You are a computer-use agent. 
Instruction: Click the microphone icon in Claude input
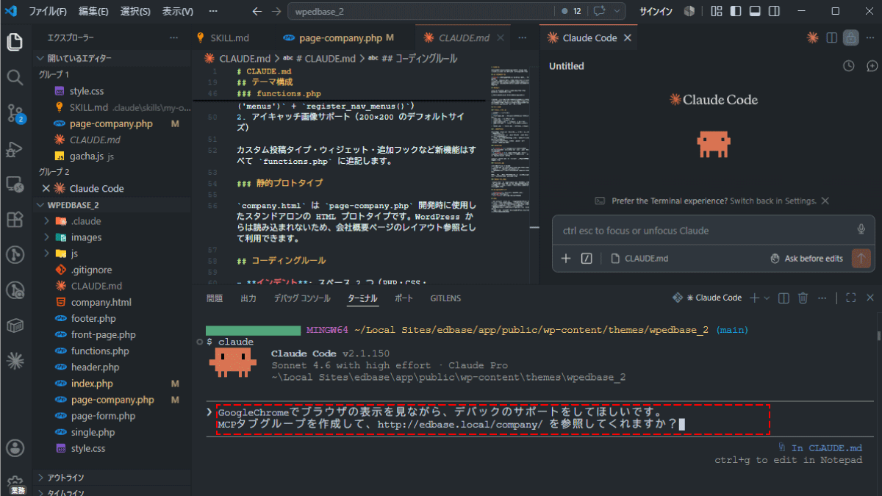[x=861, y=230]
